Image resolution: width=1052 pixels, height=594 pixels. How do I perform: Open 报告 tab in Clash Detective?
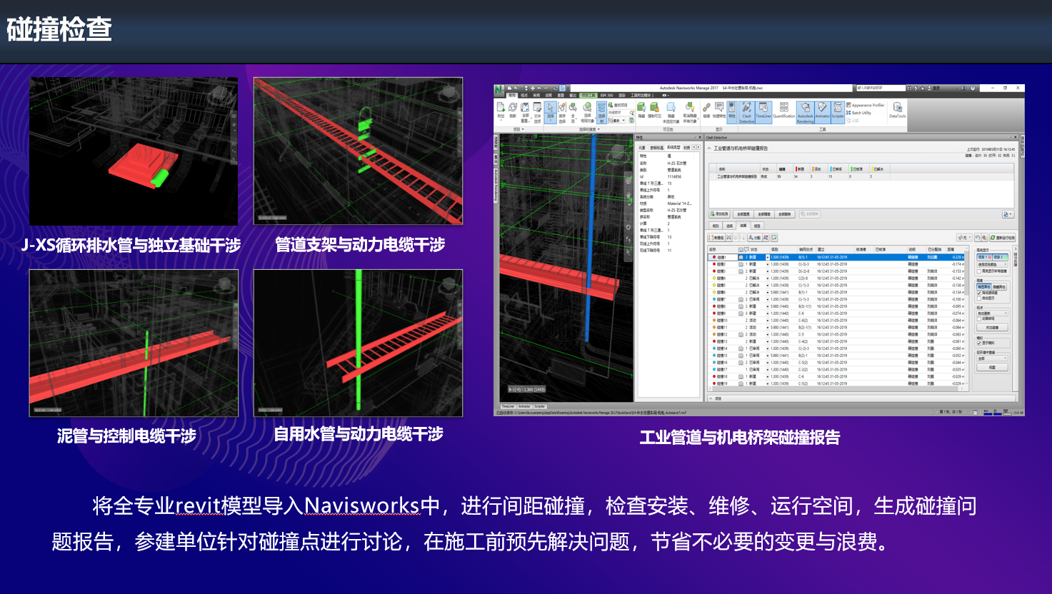point(757,226)
